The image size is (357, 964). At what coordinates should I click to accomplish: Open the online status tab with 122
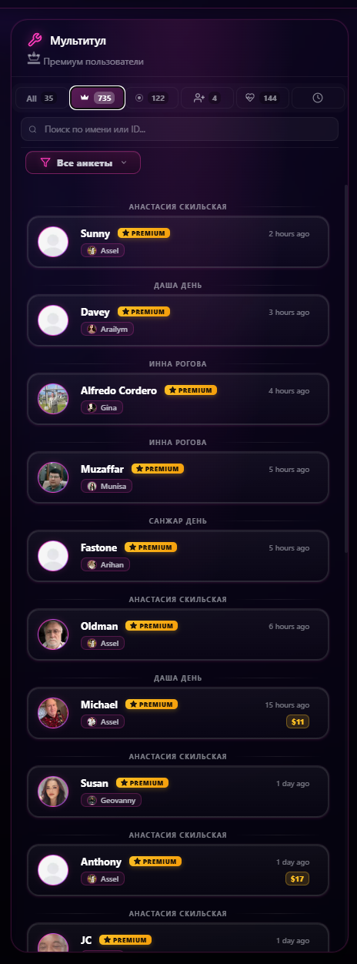pyautogui.click(x=152, y=98)
